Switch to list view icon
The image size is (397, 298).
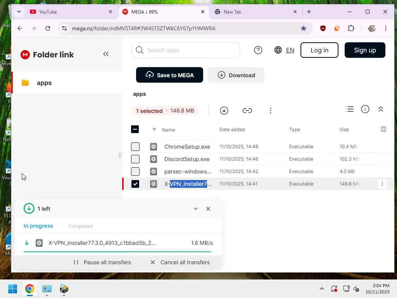350,109
